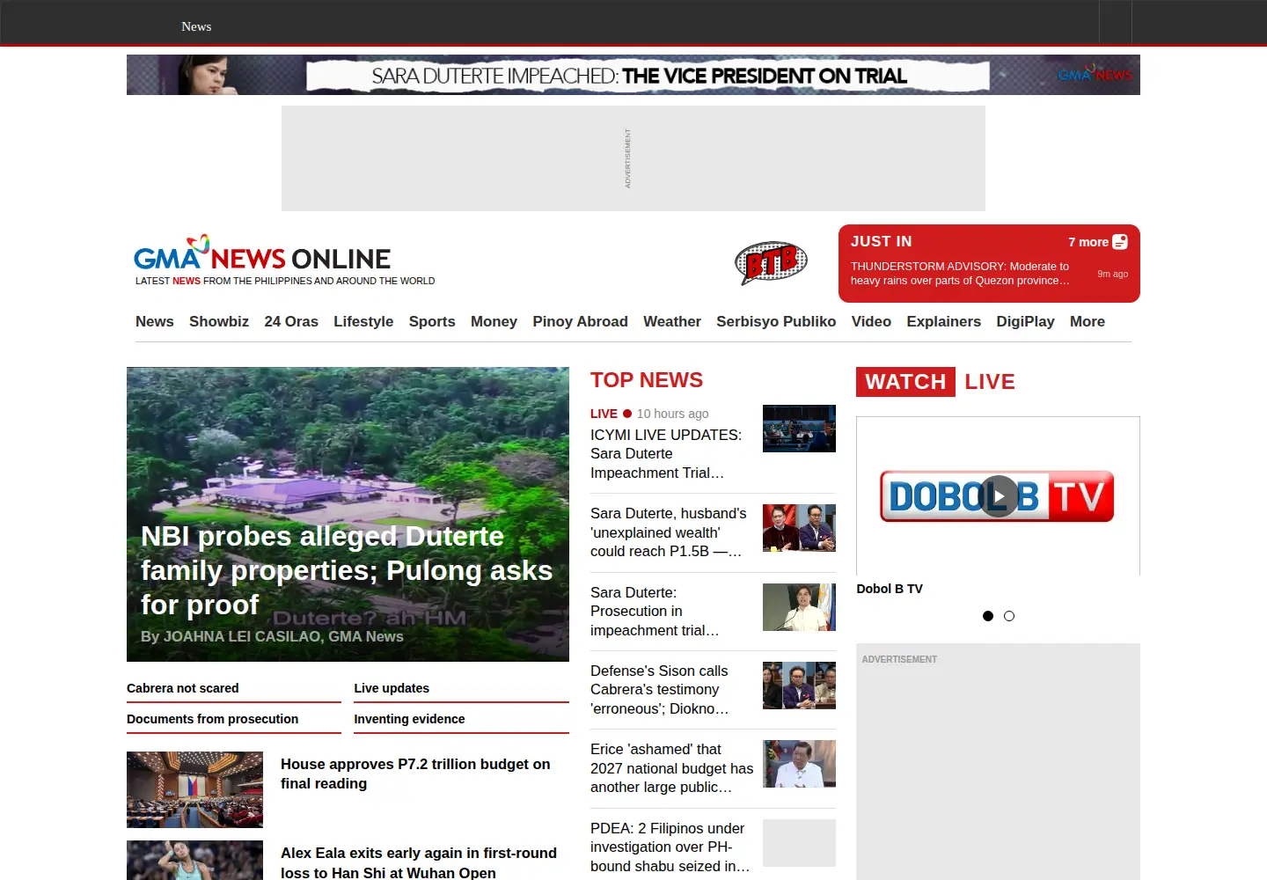Open the Money section

pyautogui.click(x=494, y=322)
